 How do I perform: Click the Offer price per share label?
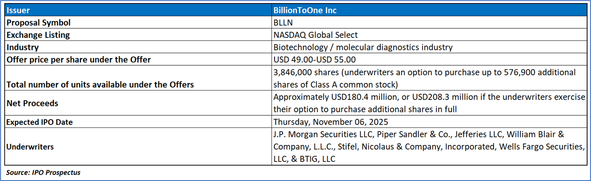pyautogui.click(x=78, y=60)
